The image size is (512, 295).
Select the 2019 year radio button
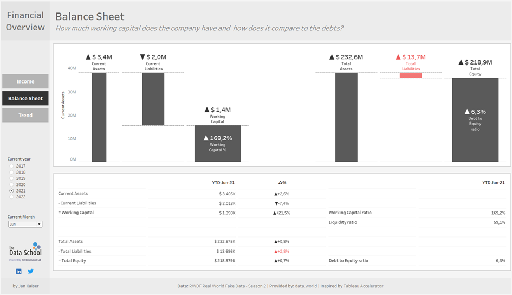[12, 178]
